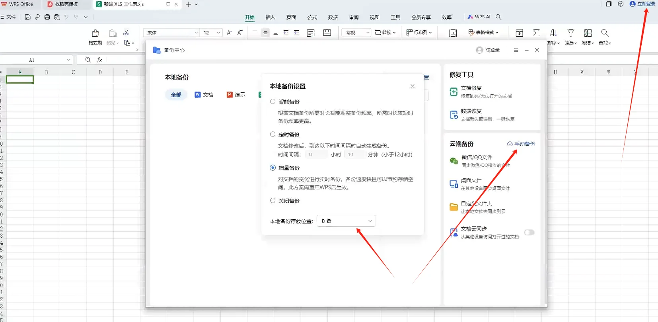The image size is (658, 322).
Task: Open custom folder (自定义文件夹) sync
Action: click(477, 207)
